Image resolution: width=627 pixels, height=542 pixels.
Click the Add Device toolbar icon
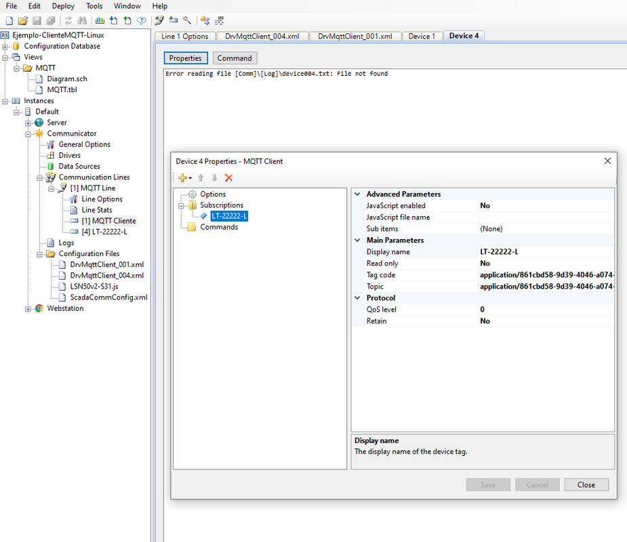click(173, 20)
